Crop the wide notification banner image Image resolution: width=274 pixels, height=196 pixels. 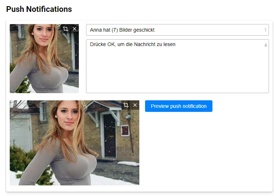tap(126, 105)
